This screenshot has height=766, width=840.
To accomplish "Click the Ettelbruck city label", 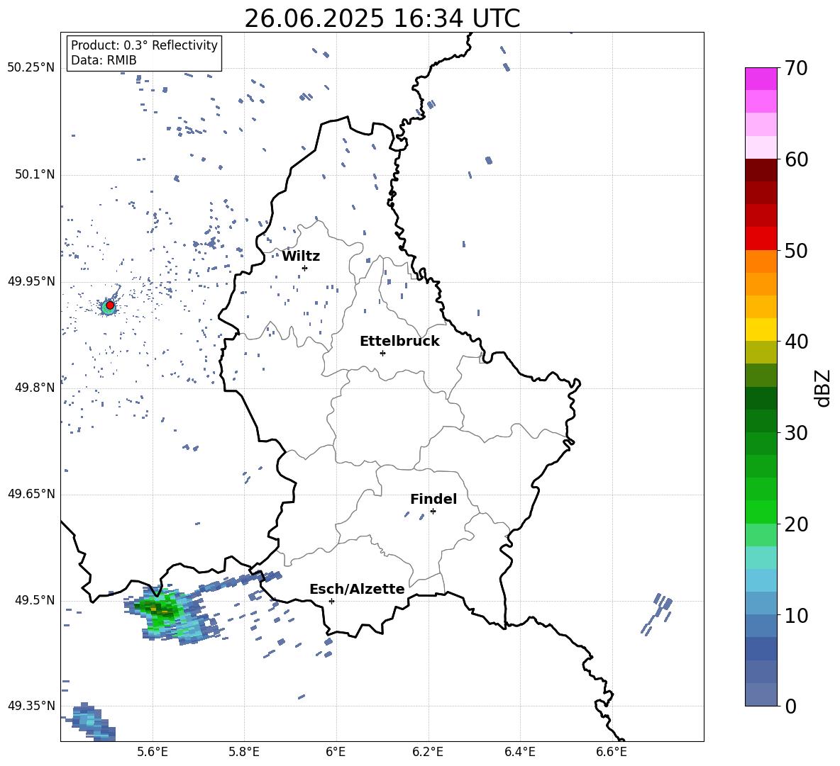I will [399, 342].
